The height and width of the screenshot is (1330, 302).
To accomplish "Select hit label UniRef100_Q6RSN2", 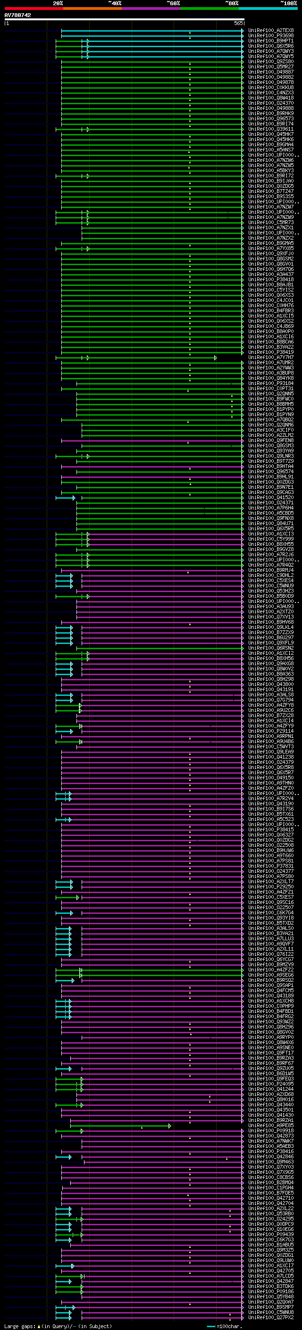I will [271, 648].
